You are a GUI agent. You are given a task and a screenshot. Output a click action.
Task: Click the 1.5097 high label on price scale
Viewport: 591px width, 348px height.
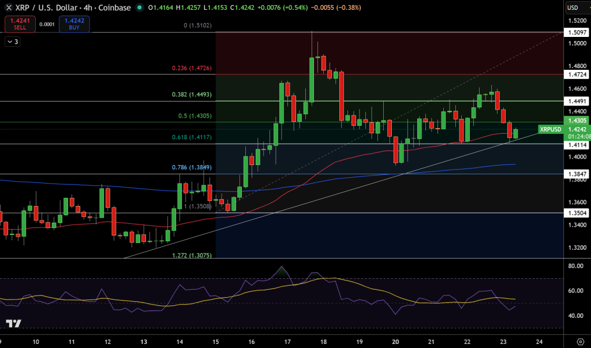[x=575, y=32]
